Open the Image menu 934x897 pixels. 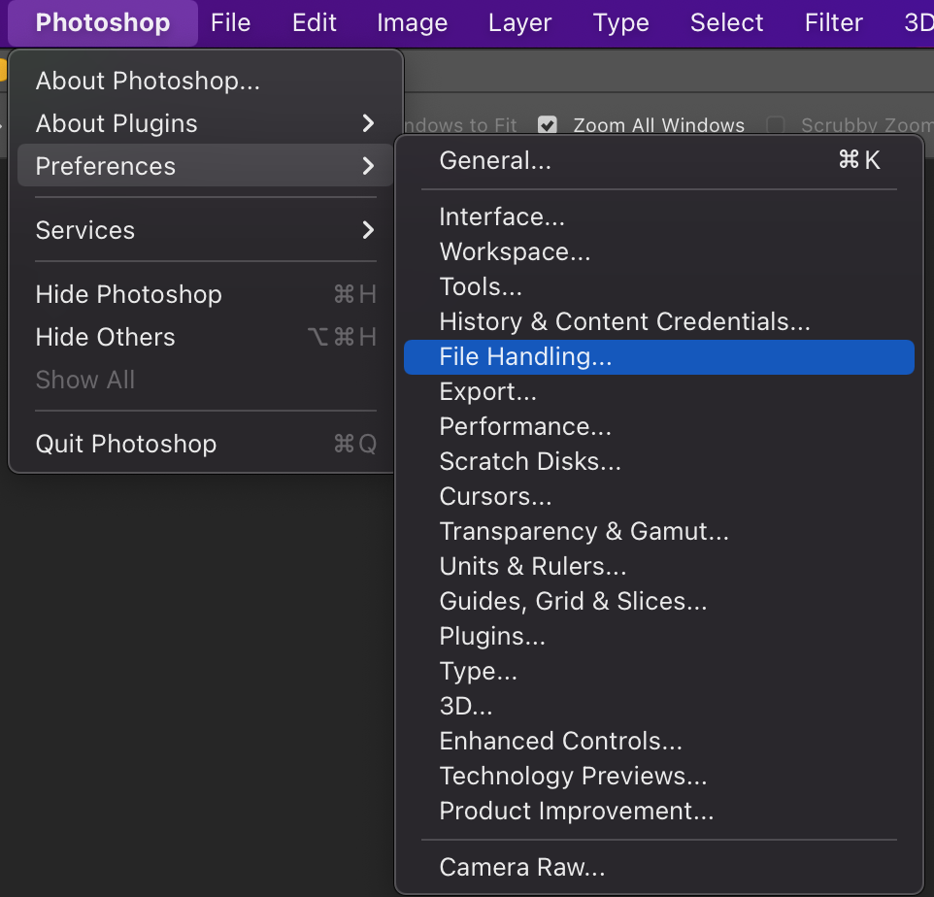pos(412,22)
